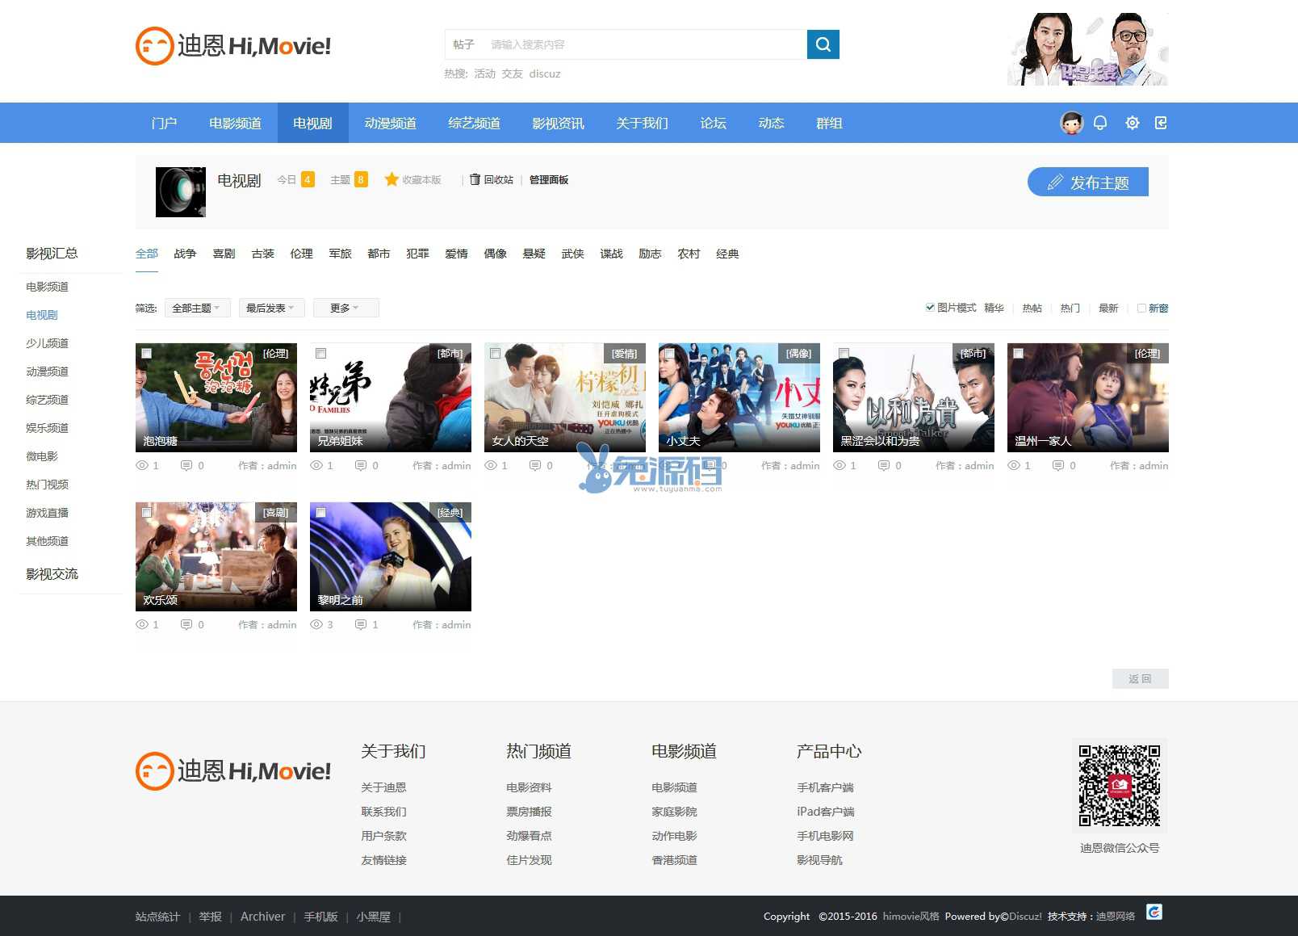
Task: Click the search input field
Action: tap(645, 44)
